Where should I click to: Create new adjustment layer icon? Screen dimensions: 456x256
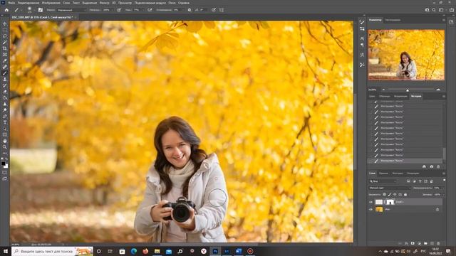(x=419, y=243)
